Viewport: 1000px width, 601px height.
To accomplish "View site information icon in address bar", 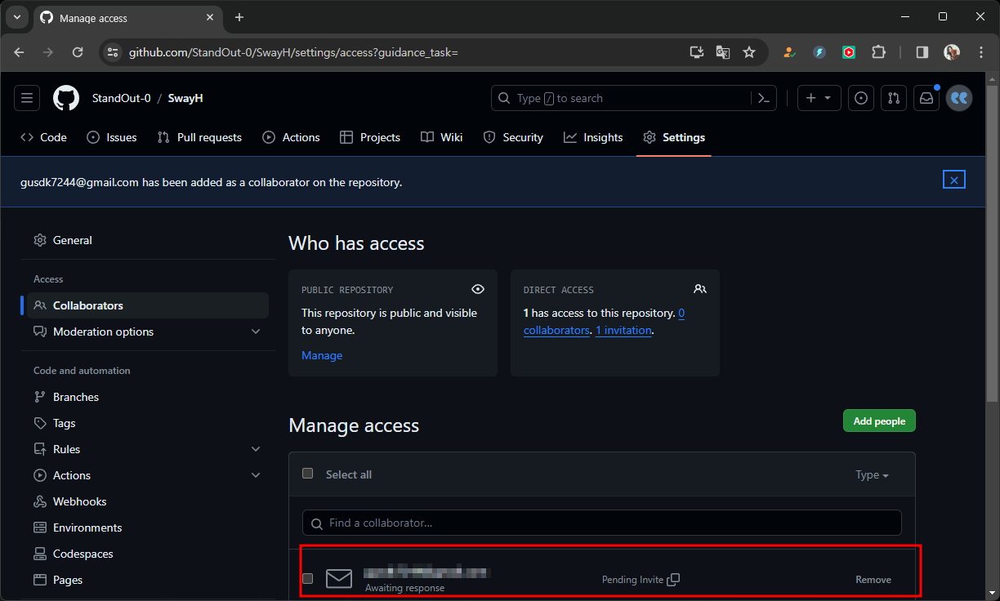I will click(114, 52).
